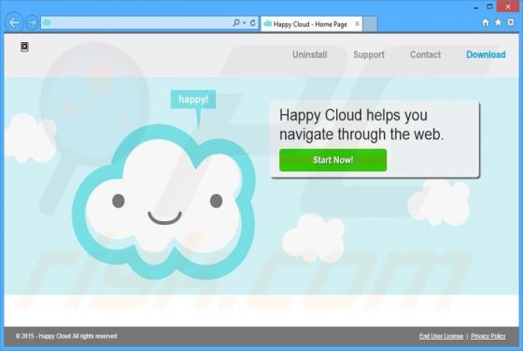523x351 pixels.
Task: Click the 'happy!' speech bubble
Action: (x=193, y=99)
